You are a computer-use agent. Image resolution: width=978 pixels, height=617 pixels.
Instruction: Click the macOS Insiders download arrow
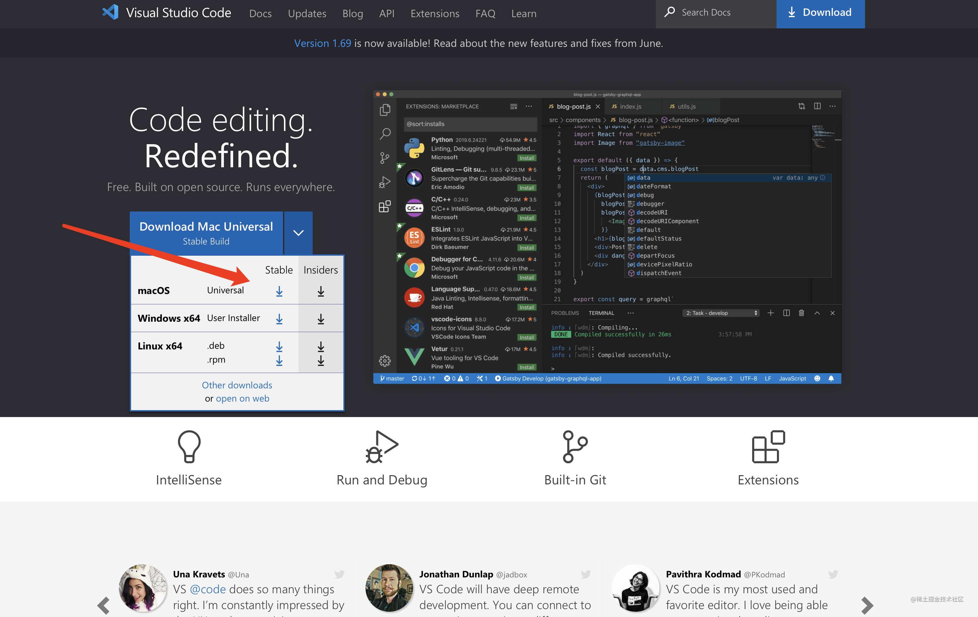point(321,291)
